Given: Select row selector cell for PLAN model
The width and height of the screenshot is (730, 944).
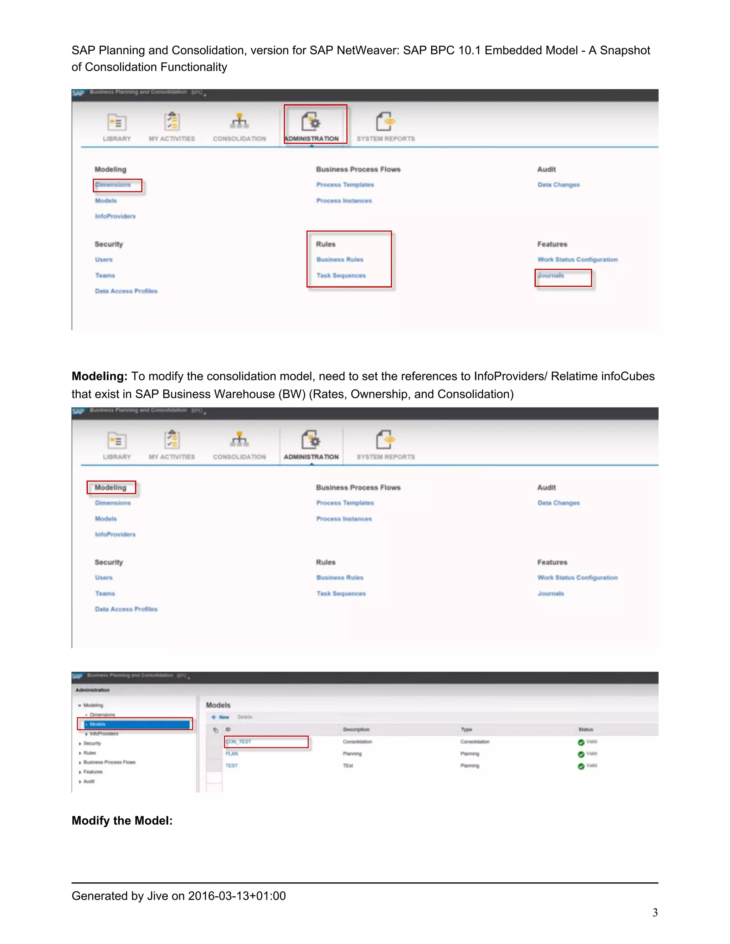Looking at the screenshot, I should 214,753.
